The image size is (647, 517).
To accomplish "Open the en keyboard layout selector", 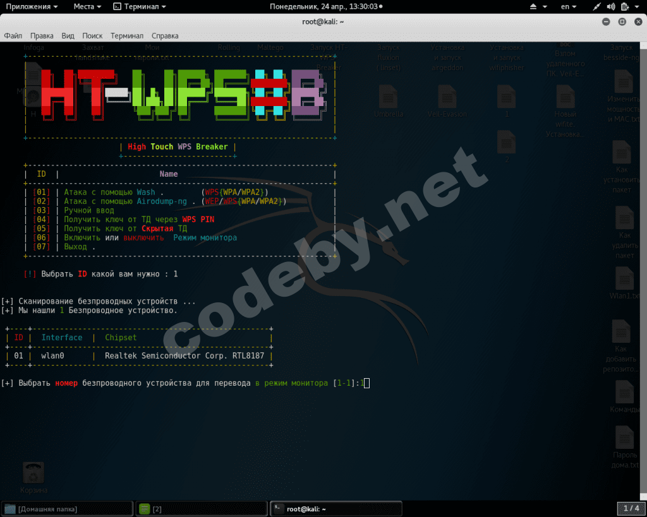I will 568,6.
